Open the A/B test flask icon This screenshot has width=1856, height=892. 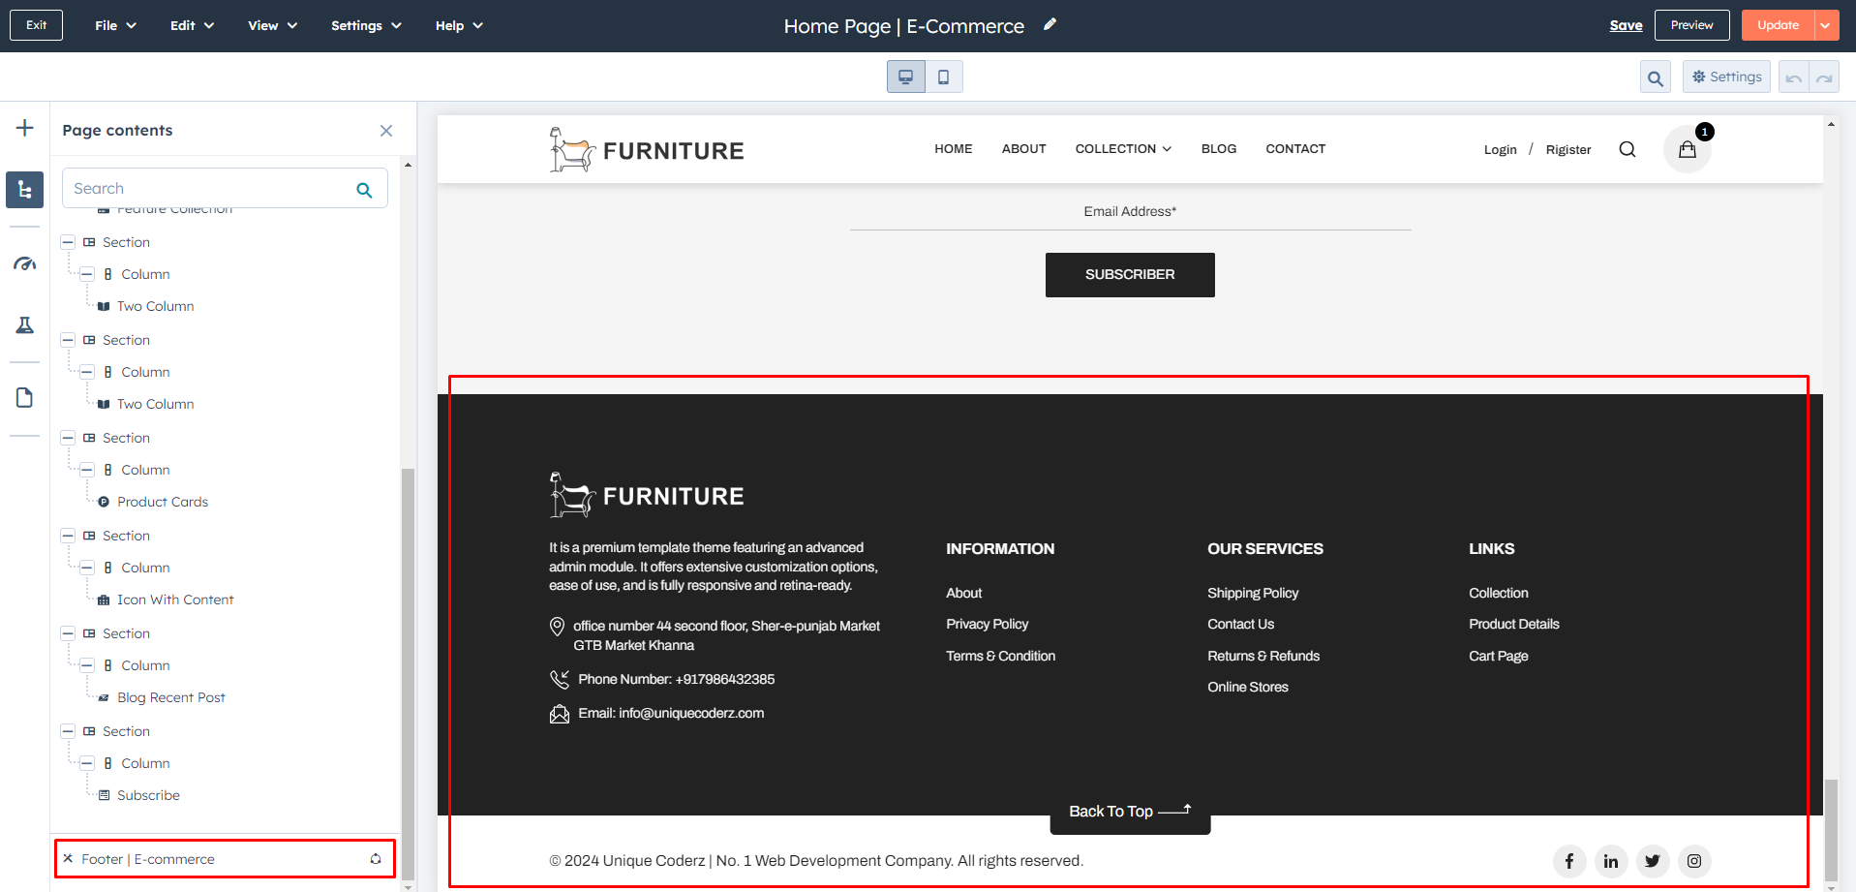coord(25,325)
